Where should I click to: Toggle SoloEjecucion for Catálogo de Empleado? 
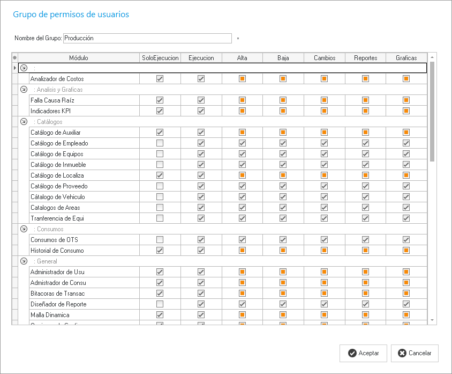[160, 143]
